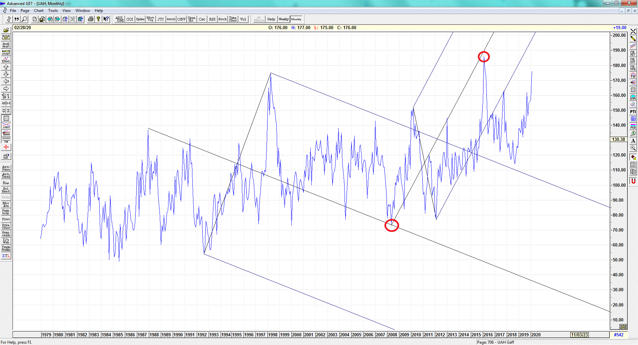Toggle the dotted grid icon
This screenshot has height=345, width=638.
pyautogui.click(x=6, y=118)
